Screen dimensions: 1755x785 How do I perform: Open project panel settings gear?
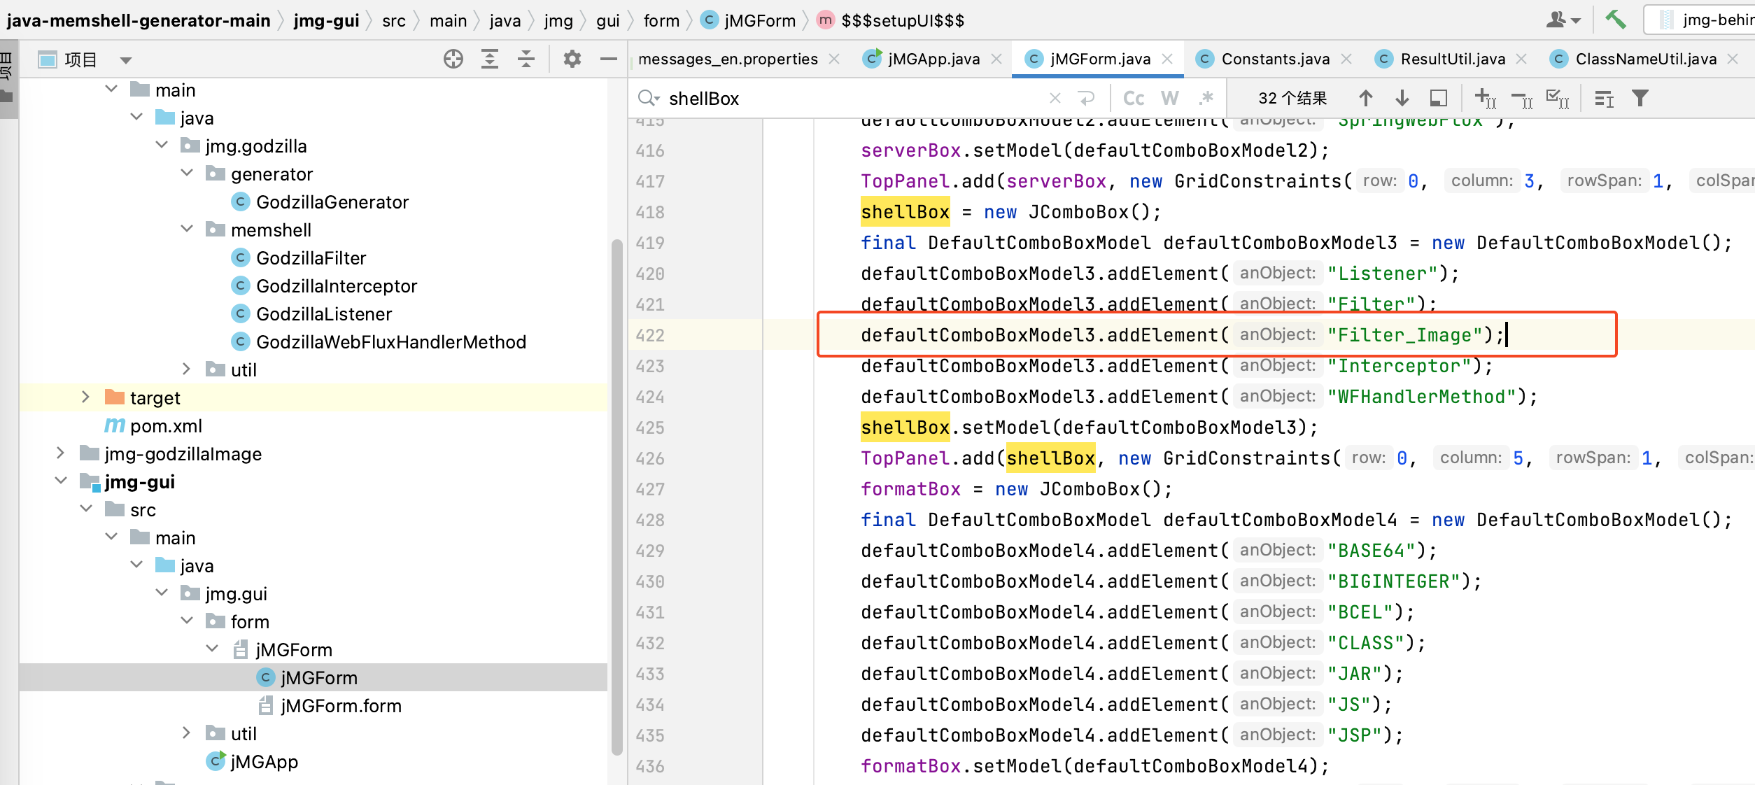(572, 59)
